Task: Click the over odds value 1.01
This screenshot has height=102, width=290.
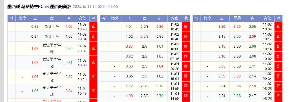Action: (129, 27)
